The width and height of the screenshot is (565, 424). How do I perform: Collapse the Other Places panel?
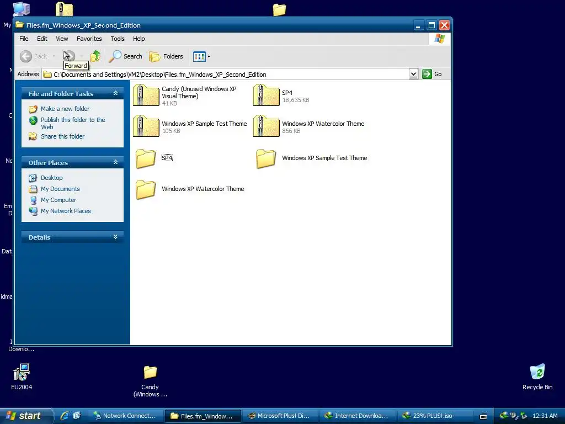[115, 162]
